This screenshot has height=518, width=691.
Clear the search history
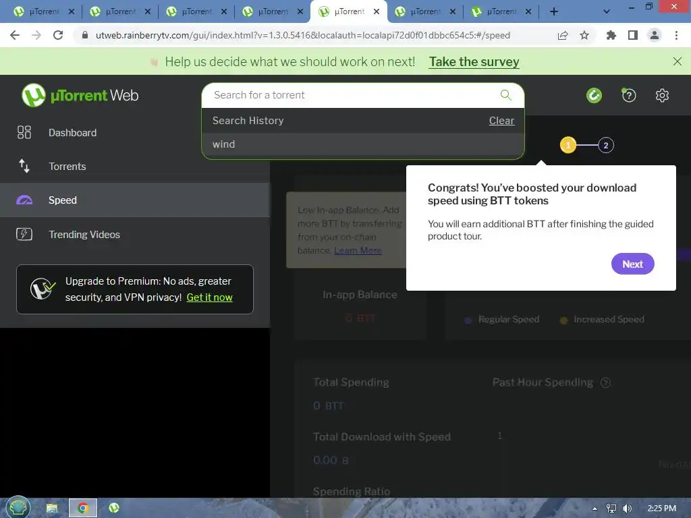(x=501, y=120)
